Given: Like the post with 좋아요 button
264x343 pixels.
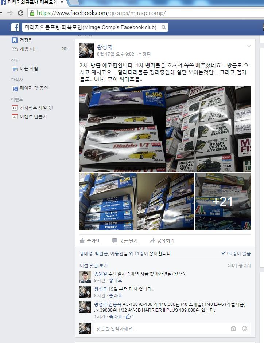Looking at the screenshot, I should point(90,241).
